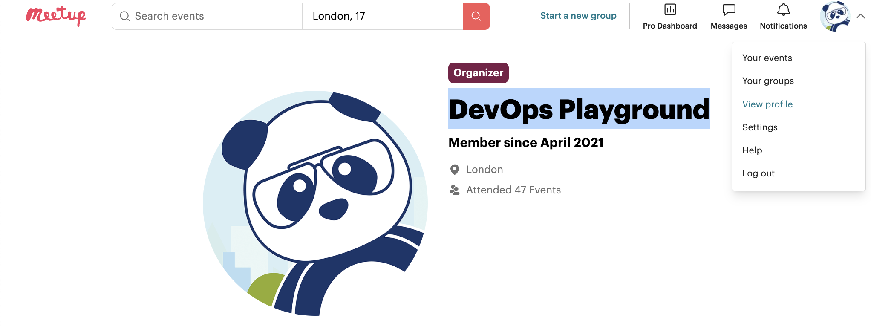
Task: Click the London location text
Action: click(485, 170)
